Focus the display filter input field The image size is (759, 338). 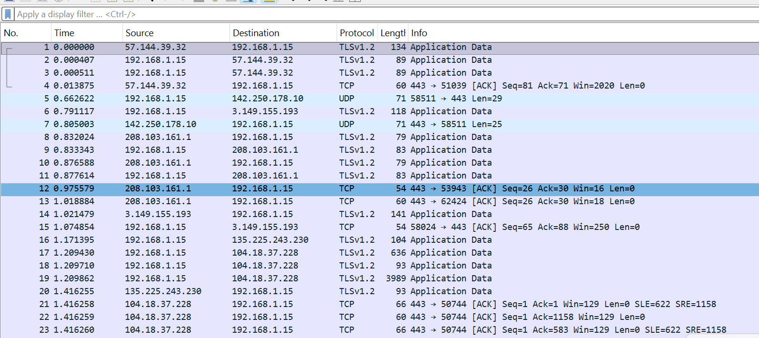[x=385, y=14]
